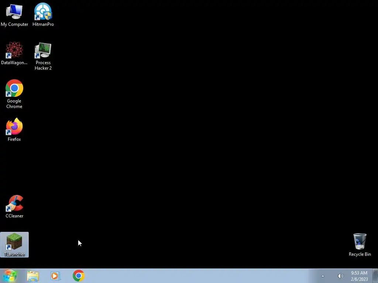Select the Google Chrome desktop shortcut

(x=14, y=94)
